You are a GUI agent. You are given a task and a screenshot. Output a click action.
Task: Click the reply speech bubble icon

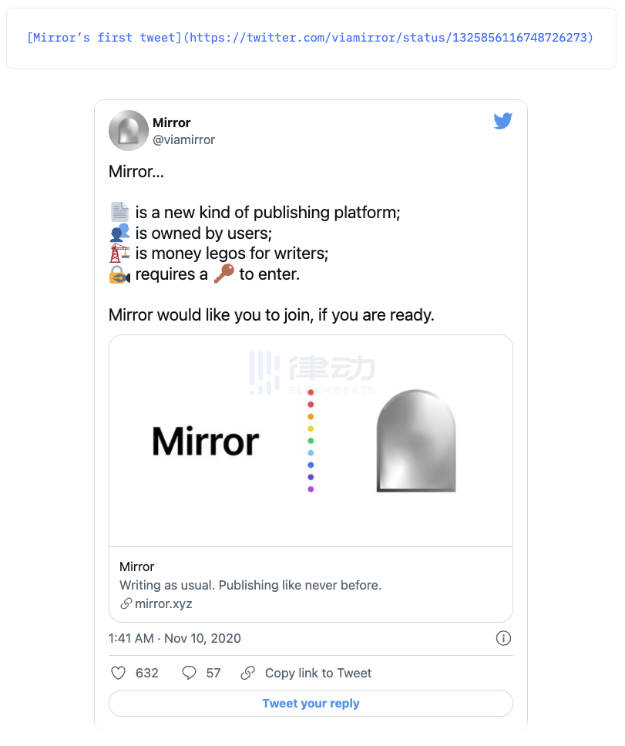pyautogui.click(x=189, y=673)
